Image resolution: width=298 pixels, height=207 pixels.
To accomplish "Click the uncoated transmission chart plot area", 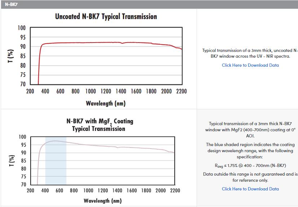I will [108, 61].
